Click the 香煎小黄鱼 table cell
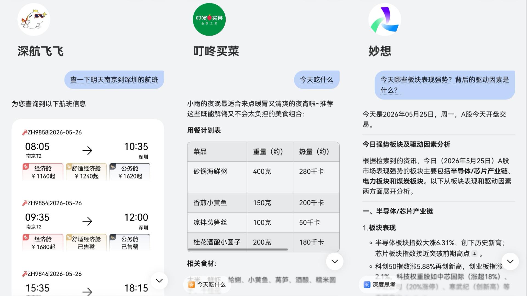527x296 pixels. [x=217, y=203]
